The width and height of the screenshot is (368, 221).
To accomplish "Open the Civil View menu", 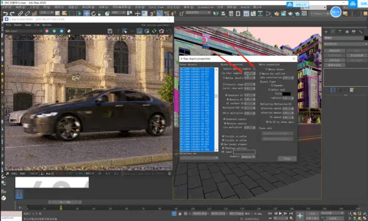I will (x=156, y=7).
